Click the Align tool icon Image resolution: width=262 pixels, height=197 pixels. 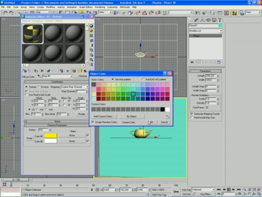coord(204,13)
